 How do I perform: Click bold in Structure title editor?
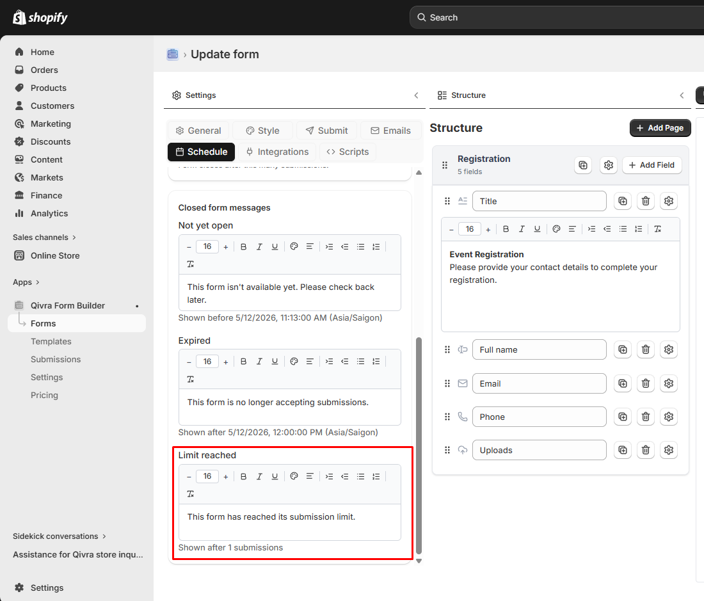[506, 229]
